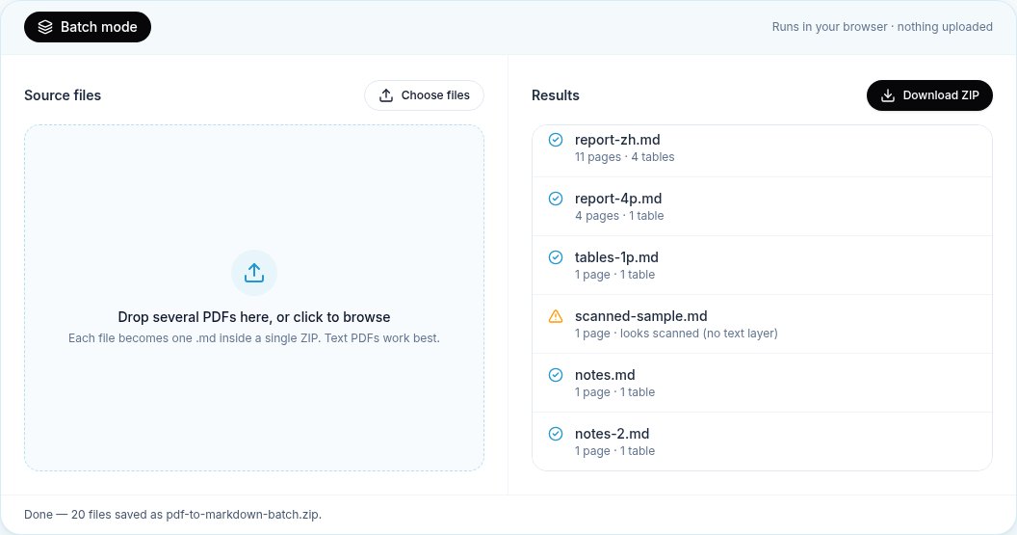Click 'Each file becomes one .md' hint
Screen dimensions: 1017x535
coord(254,338)
